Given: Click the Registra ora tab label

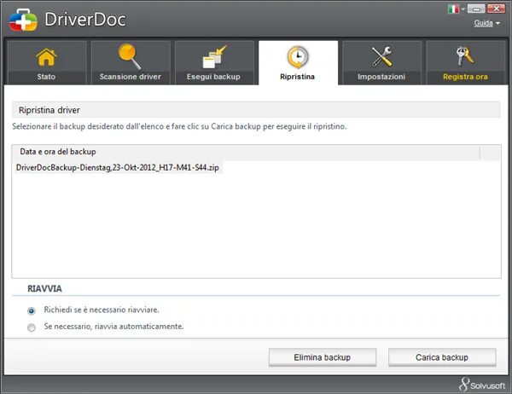Looking at the screenshot, I should point(465,77).
